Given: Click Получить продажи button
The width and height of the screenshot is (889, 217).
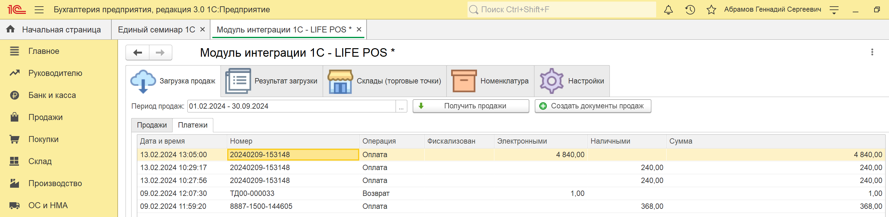Looking at the screenshot, I should click(471, 106).
